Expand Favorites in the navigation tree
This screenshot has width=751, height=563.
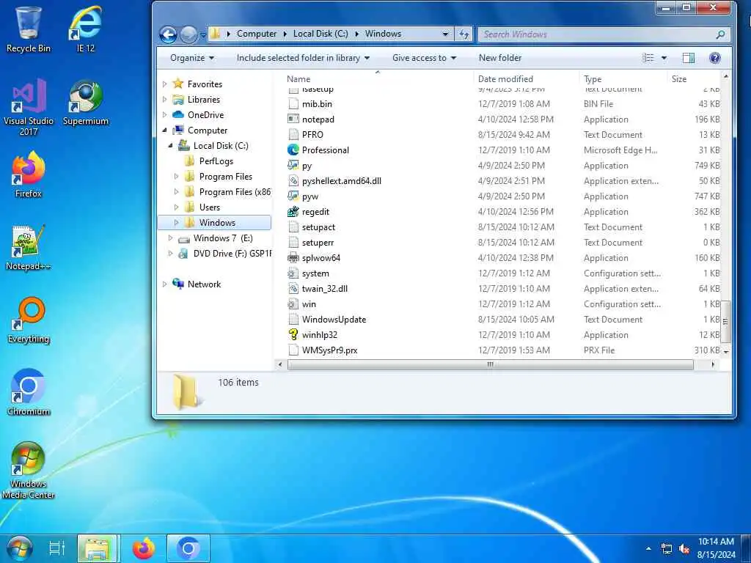tap(165, 84)
